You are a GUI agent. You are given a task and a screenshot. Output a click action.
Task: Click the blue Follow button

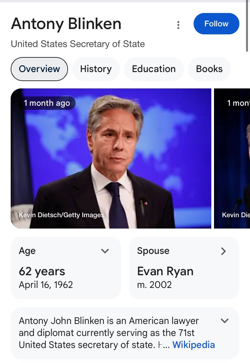pos(216,24)
